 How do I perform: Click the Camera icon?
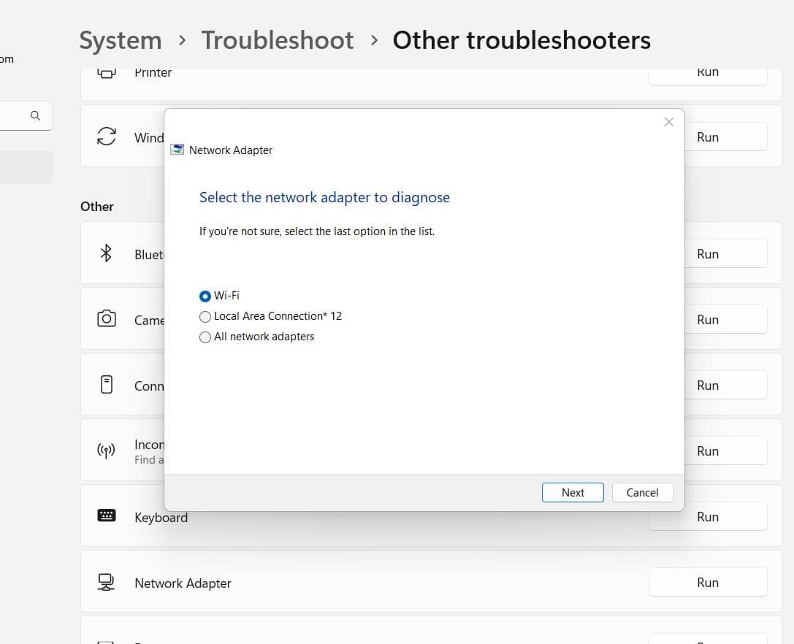107,318
